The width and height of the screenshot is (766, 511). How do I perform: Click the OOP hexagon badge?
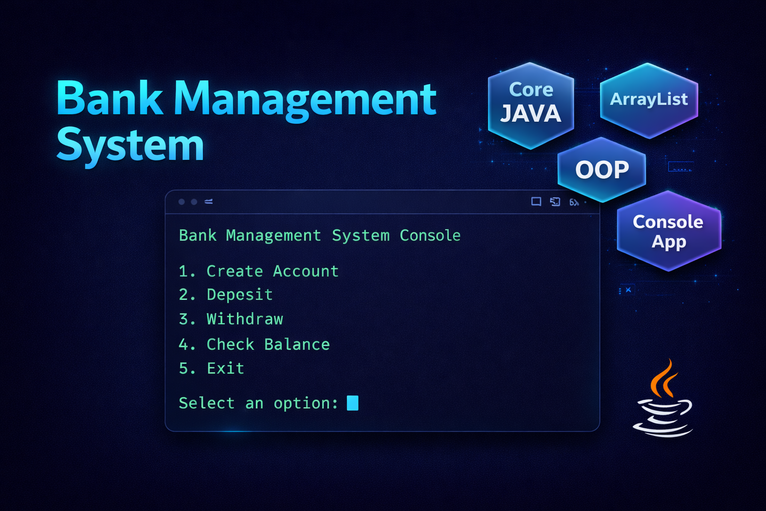coord(601,169)
